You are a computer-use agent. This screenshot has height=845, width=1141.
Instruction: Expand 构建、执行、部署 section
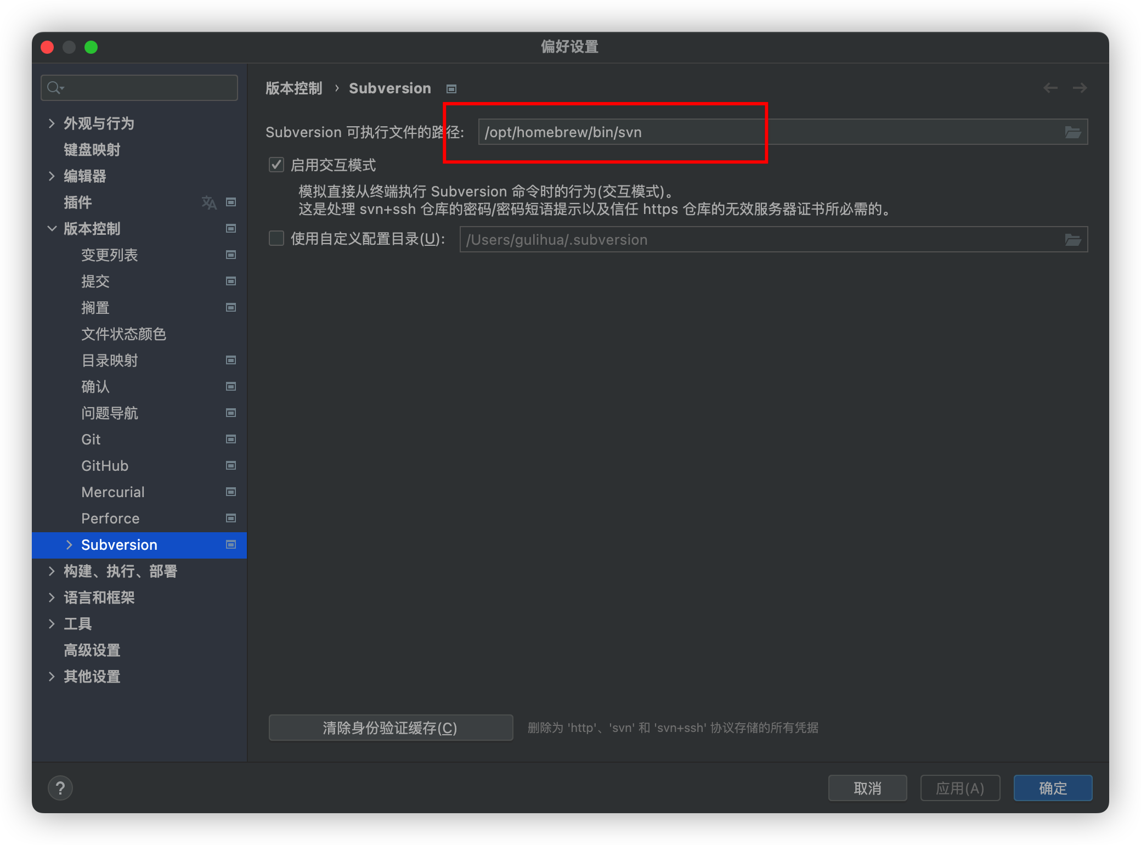click(x=52, y=571)
